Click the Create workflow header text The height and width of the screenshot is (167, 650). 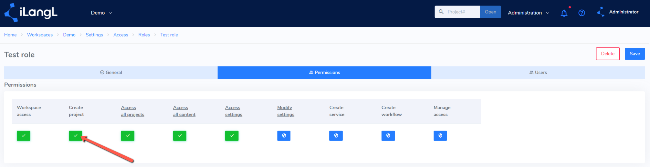point(392,111)
